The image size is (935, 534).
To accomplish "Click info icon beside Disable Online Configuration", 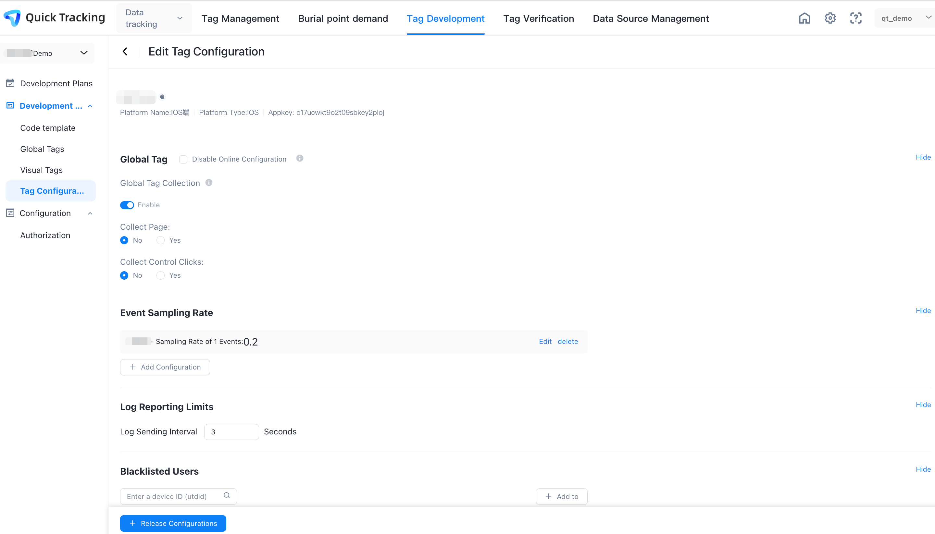I will 300,158.
